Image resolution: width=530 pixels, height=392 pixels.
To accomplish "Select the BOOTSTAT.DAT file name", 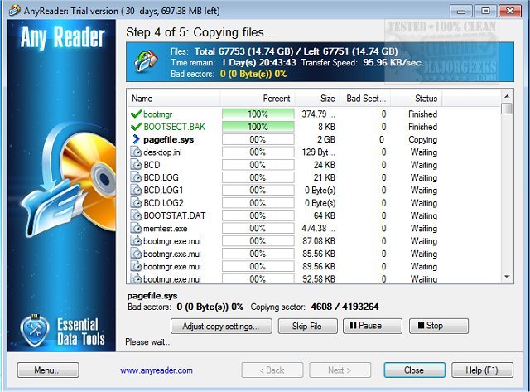I will 175,215.
